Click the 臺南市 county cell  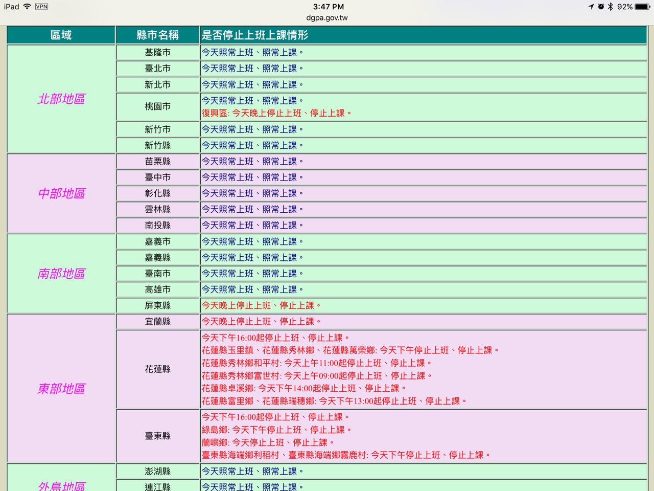[157, 274]
